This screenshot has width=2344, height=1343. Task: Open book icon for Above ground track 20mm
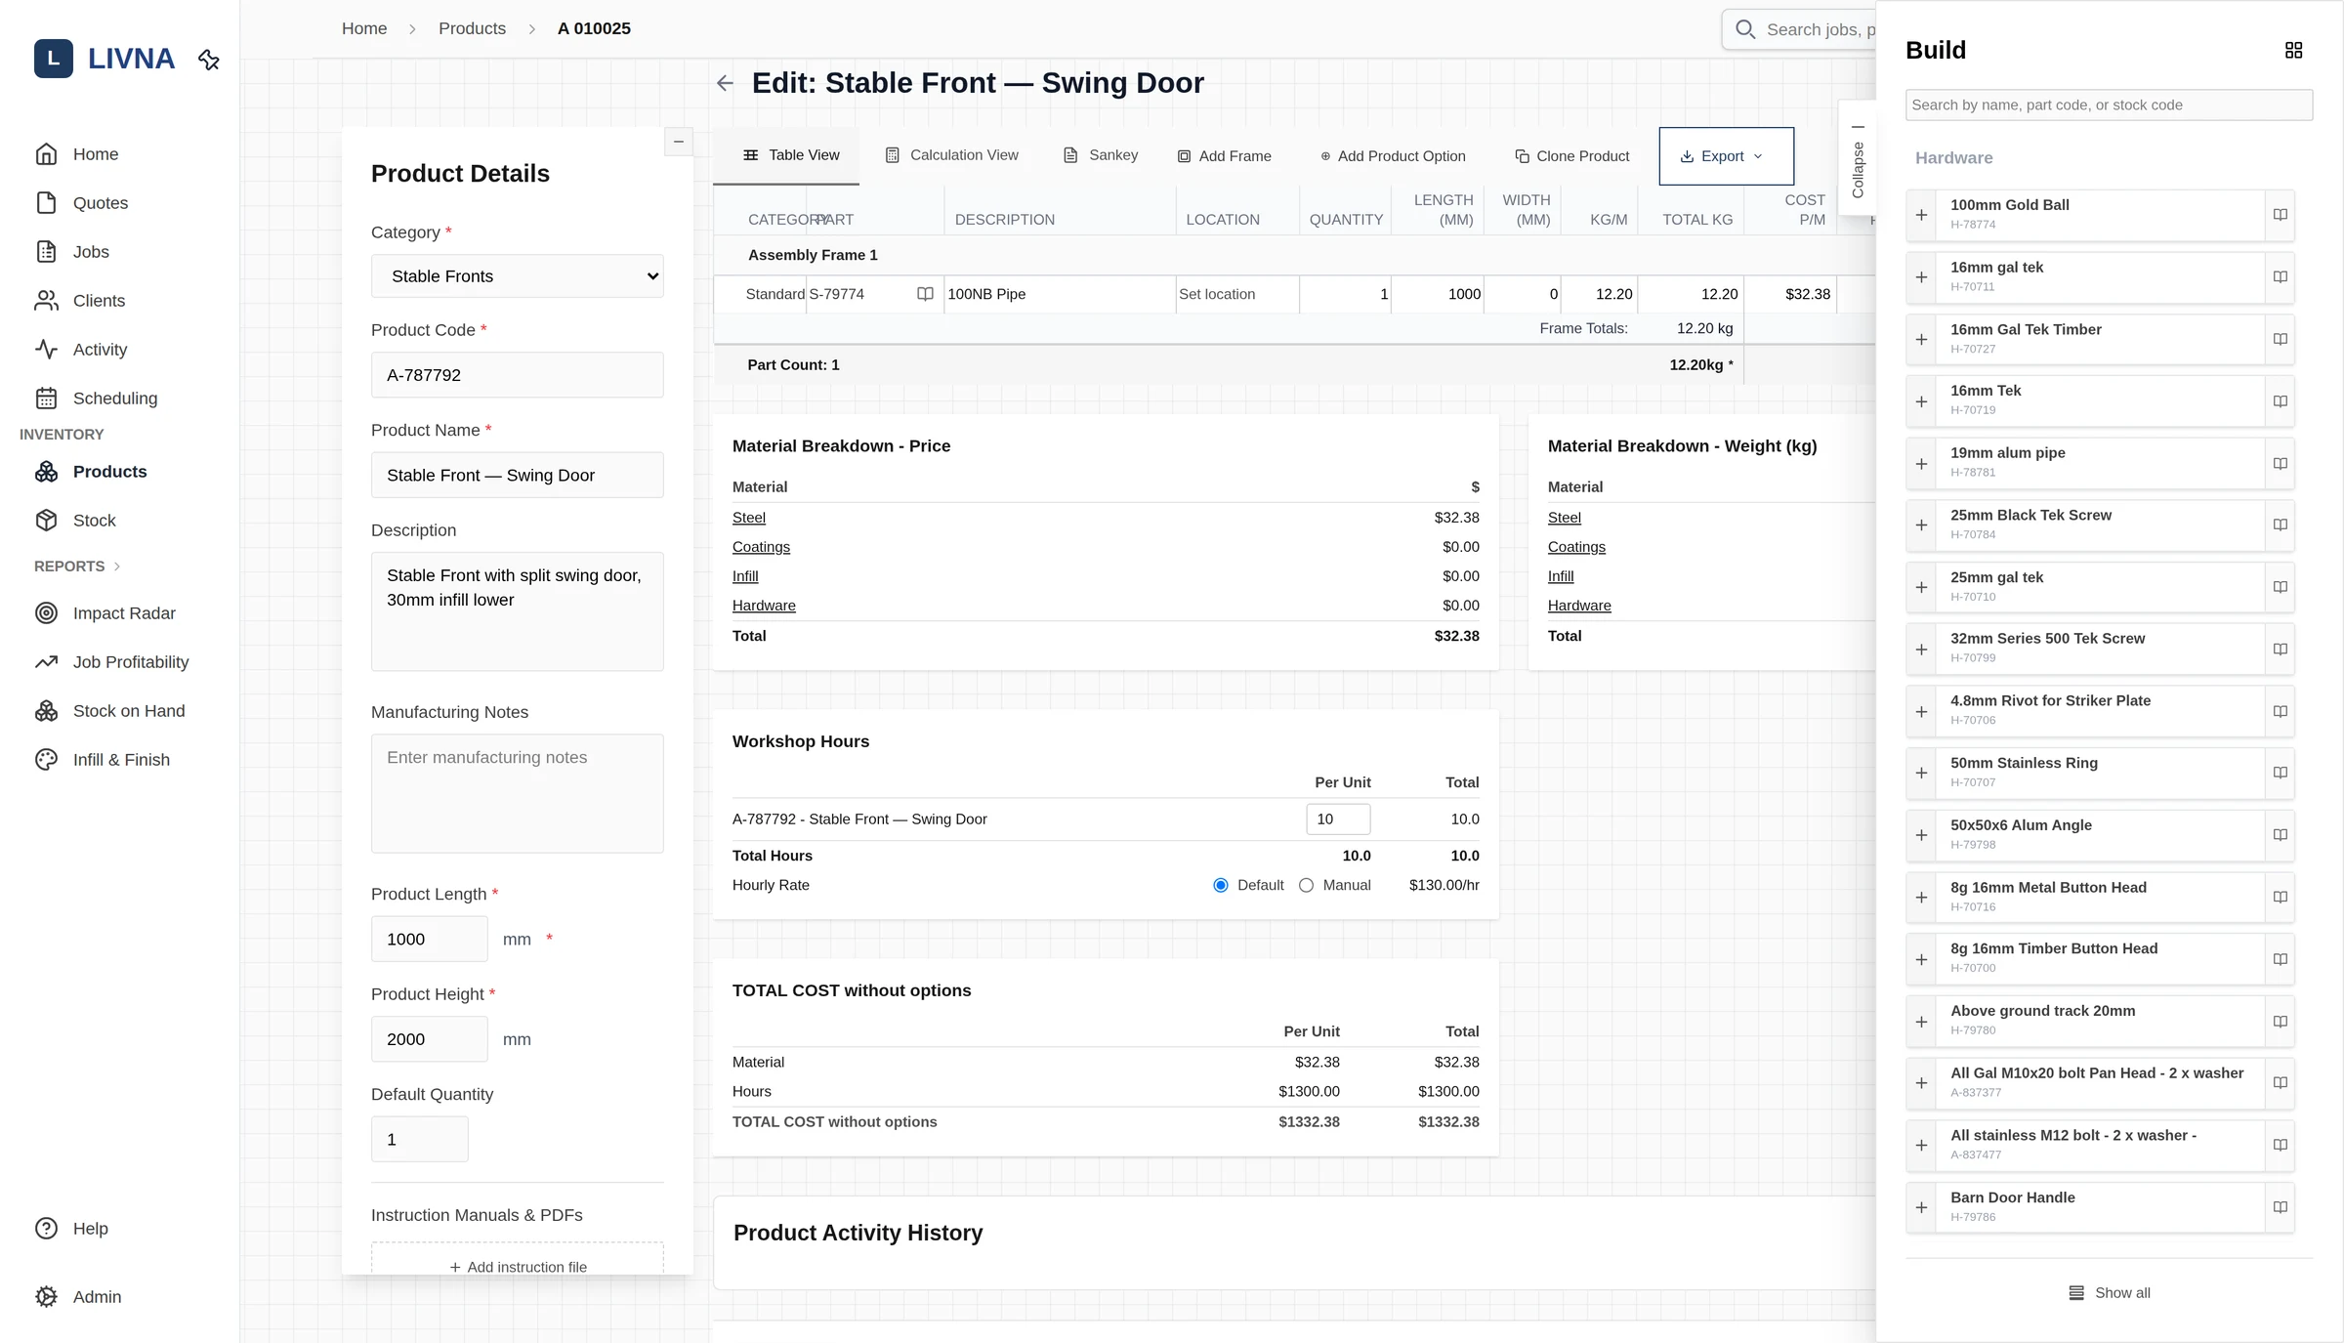2280,1022
